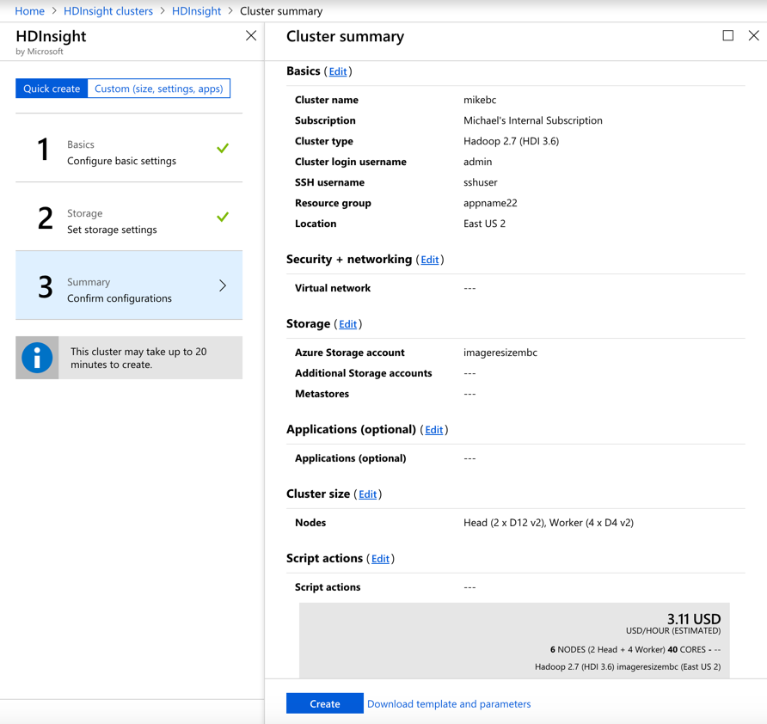Open step 1 Basics configuration
This screenshot has width=767, height=724.
pyautogui.click(x=120, y=152)
